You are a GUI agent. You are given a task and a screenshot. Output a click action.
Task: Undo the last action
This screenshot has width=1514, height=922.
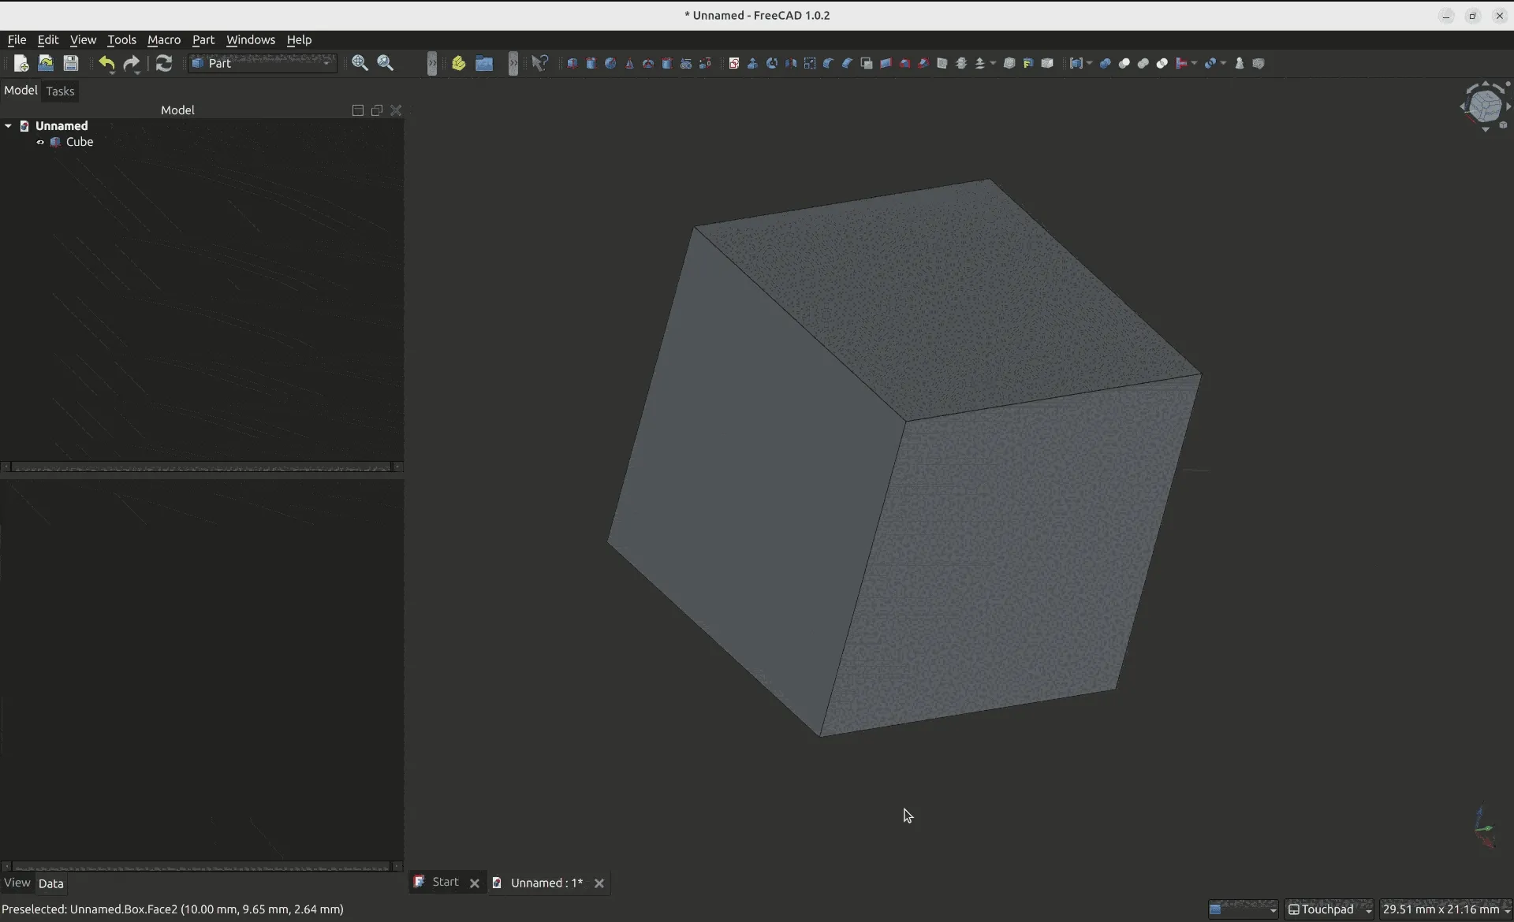point(107,64)
